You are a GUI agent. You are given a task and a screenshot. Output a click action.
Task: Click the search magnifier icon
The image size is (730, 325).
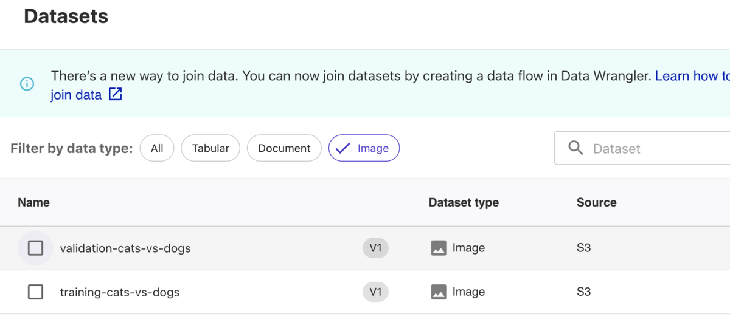pos(575,148)
